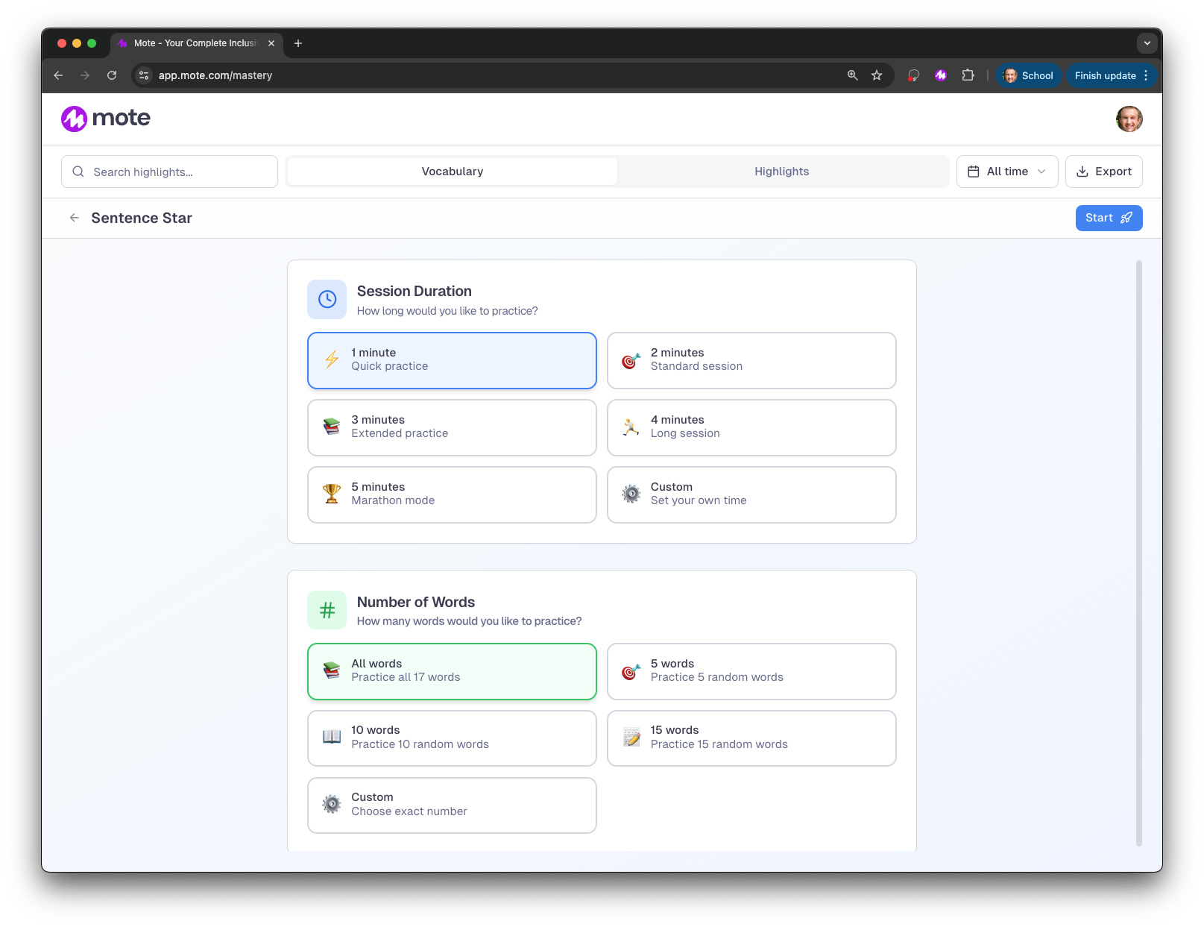Click the address bar URL

coord(215,75)
